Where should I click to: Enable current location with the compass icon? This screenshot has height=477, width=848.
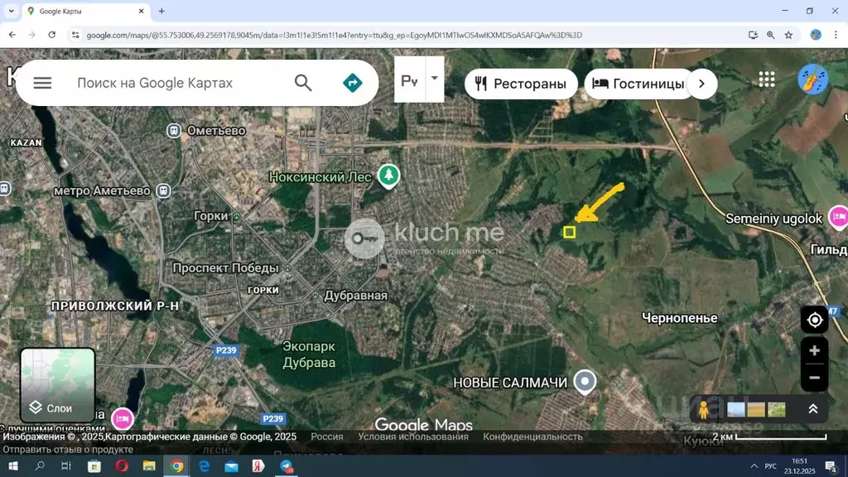(x=814, y=319)
